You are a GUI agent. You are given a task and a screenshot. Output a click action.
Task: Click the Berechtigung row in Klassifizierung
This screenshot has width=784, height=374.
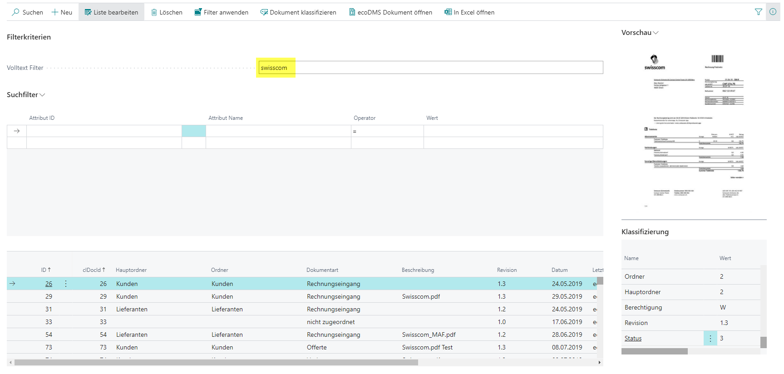[x=691, y=308]
